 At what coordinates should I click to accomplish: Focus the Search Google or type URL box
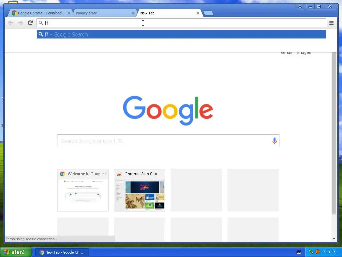click(168, 141)
